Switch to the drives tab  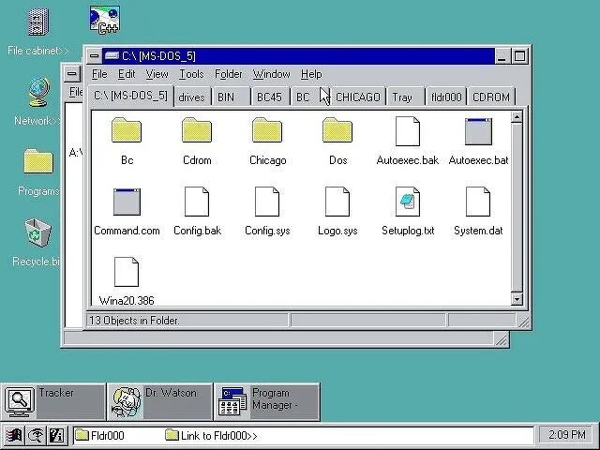click(x=191, y=97)
